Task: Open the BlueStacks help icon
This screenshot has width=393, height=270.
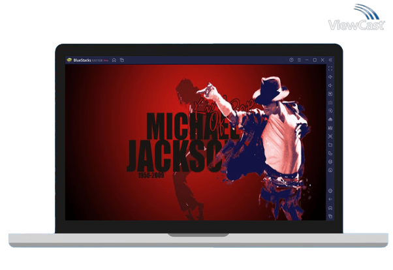Action: click(291, 60)
